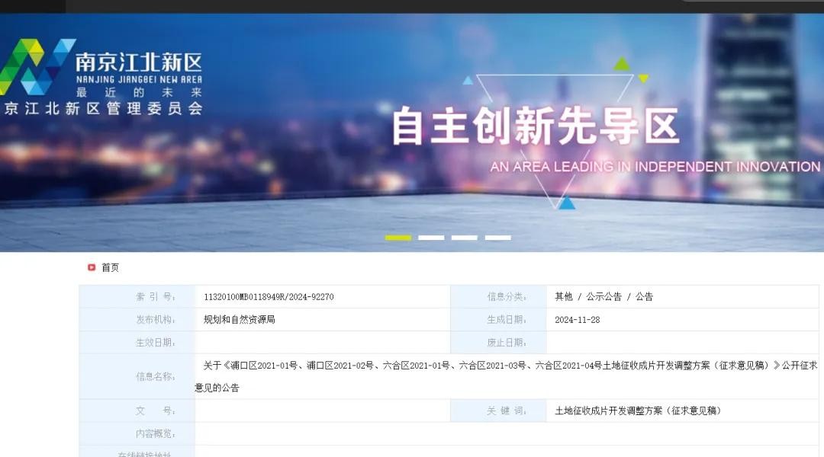The width and height of the screenshot is (824, 457).
Task: Select the first yellow carousel indicator
Action: (398, 238)
